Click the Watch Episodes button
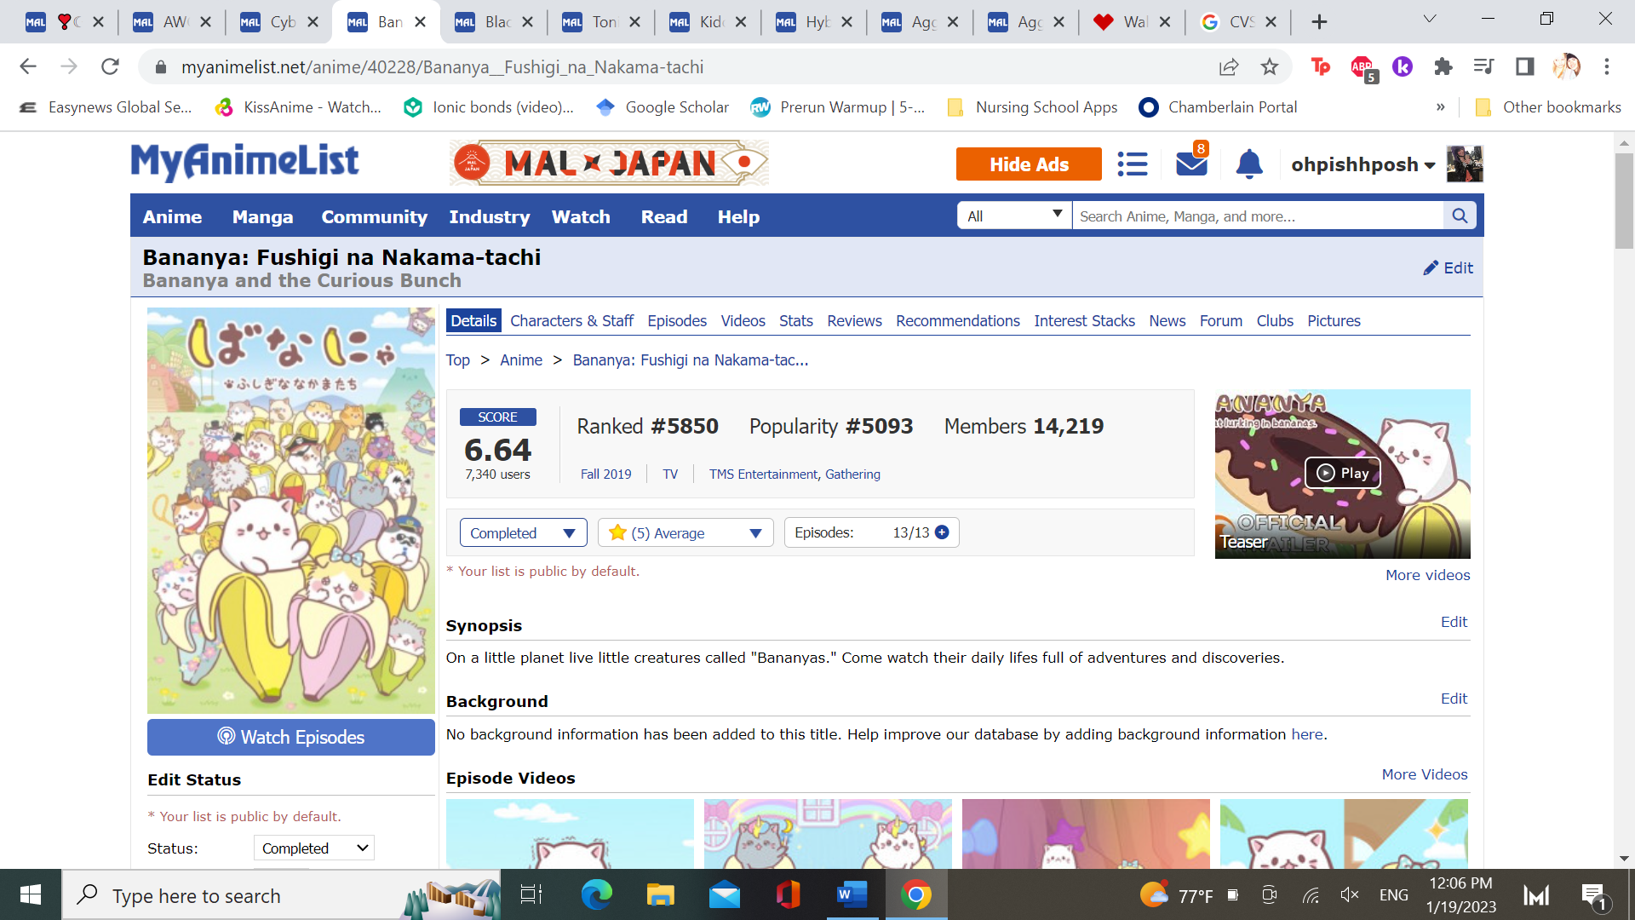 point(290,738)
